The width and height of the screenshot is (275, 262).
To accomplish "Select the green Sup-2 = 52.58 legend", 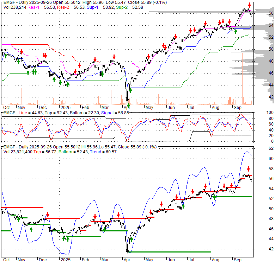I will click(x=129, y=7).
